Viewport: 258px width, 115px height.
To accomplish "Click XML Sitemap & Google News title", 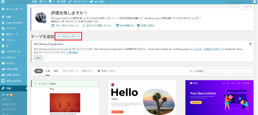I will (48, 44).
